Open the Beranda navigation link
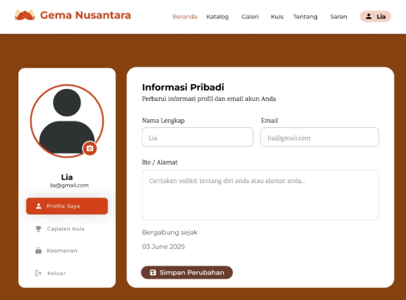406x300 pixels. coord(185,17)
